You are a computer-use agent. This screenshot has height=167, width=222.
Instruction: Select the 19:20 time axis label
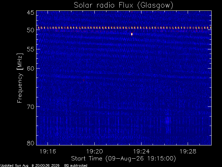(94, 151)
